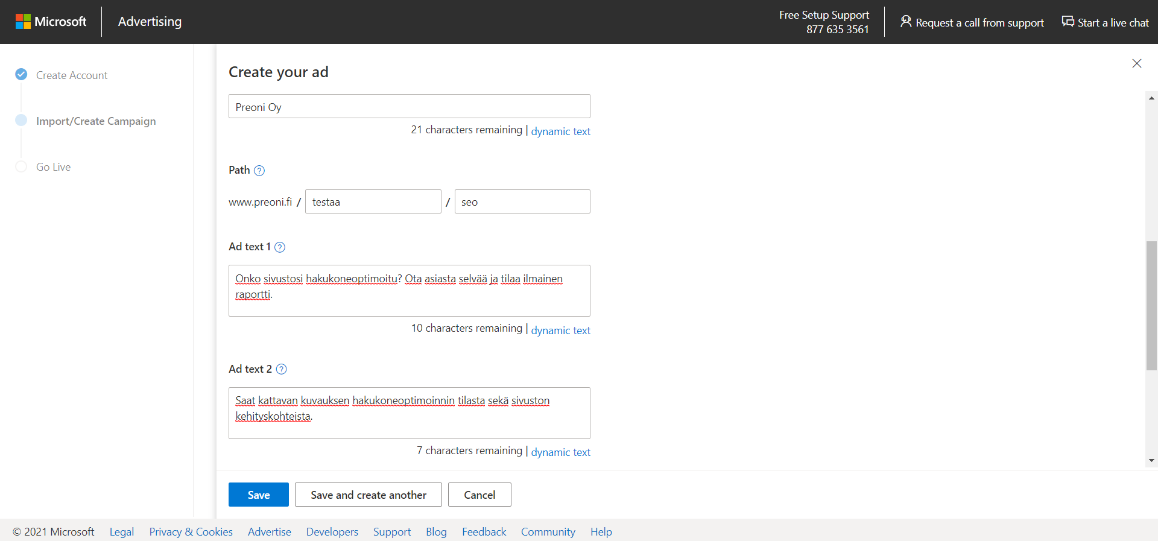The image size is (1158, 541).
Task: Click the Microsoft logo
Action: 51,22
